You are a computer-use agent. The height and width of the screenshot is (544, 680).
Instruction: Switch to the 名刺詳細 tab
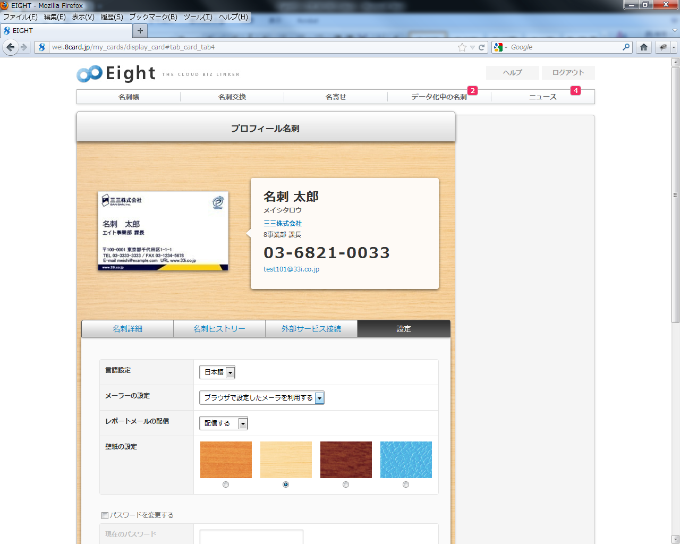click(x=127, y=329)
